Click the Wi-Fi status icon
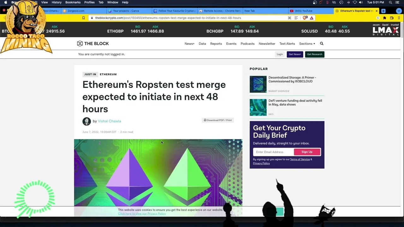Viewport: 404px width, 227px height. (355, 2)
